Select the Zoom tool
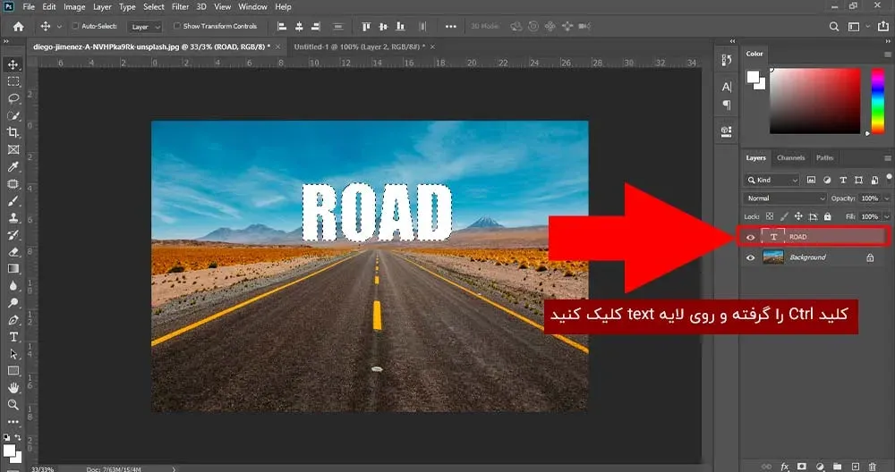This screenshot has width=895, height=472. pos(13,405)
